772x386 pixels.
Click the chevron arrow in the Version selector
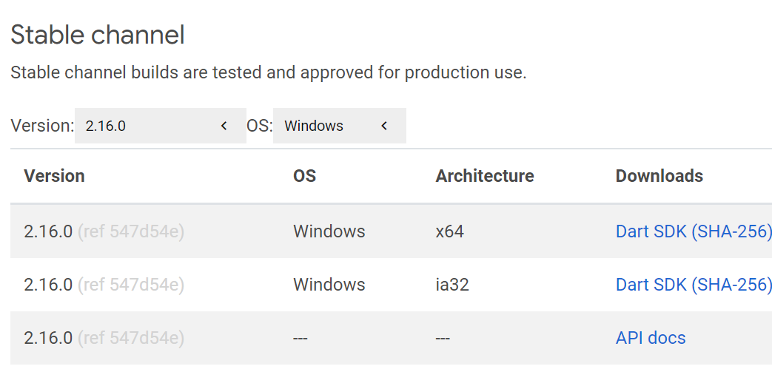click(224, 126)
